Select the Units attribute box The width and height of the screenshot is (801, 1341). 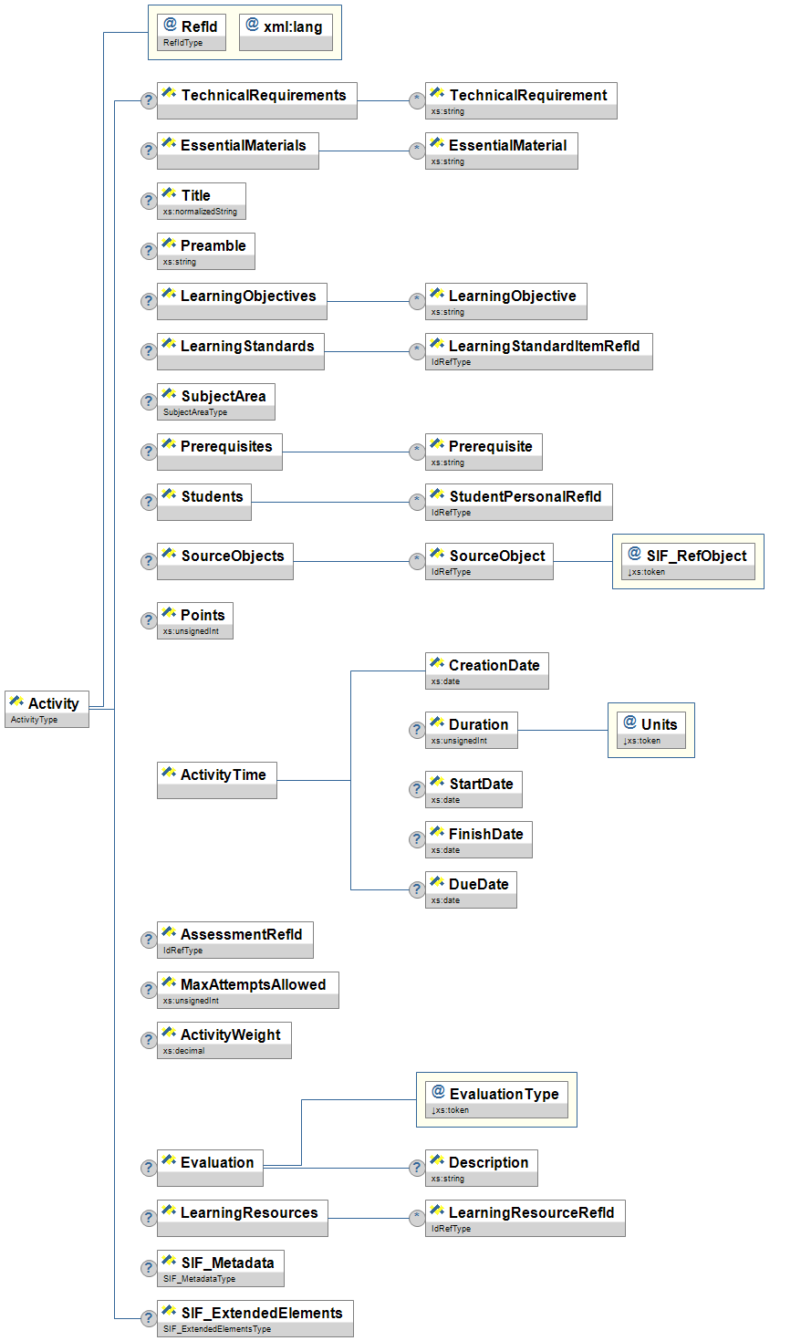651,730
